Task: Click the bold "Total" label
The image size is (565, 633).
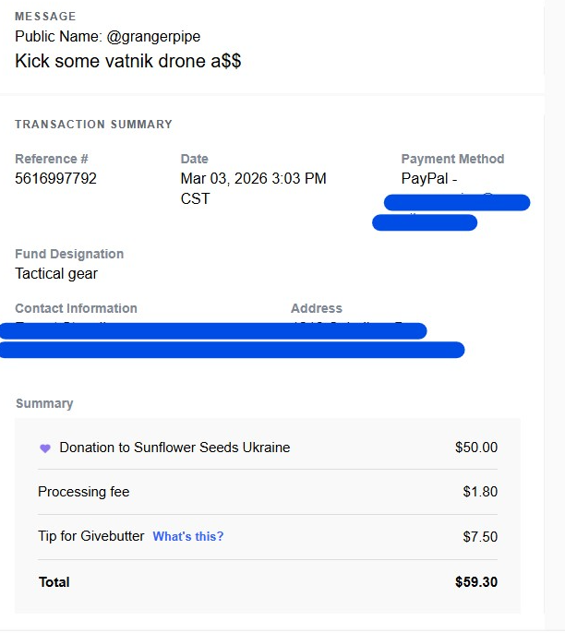Action: (x=54, y=582)
